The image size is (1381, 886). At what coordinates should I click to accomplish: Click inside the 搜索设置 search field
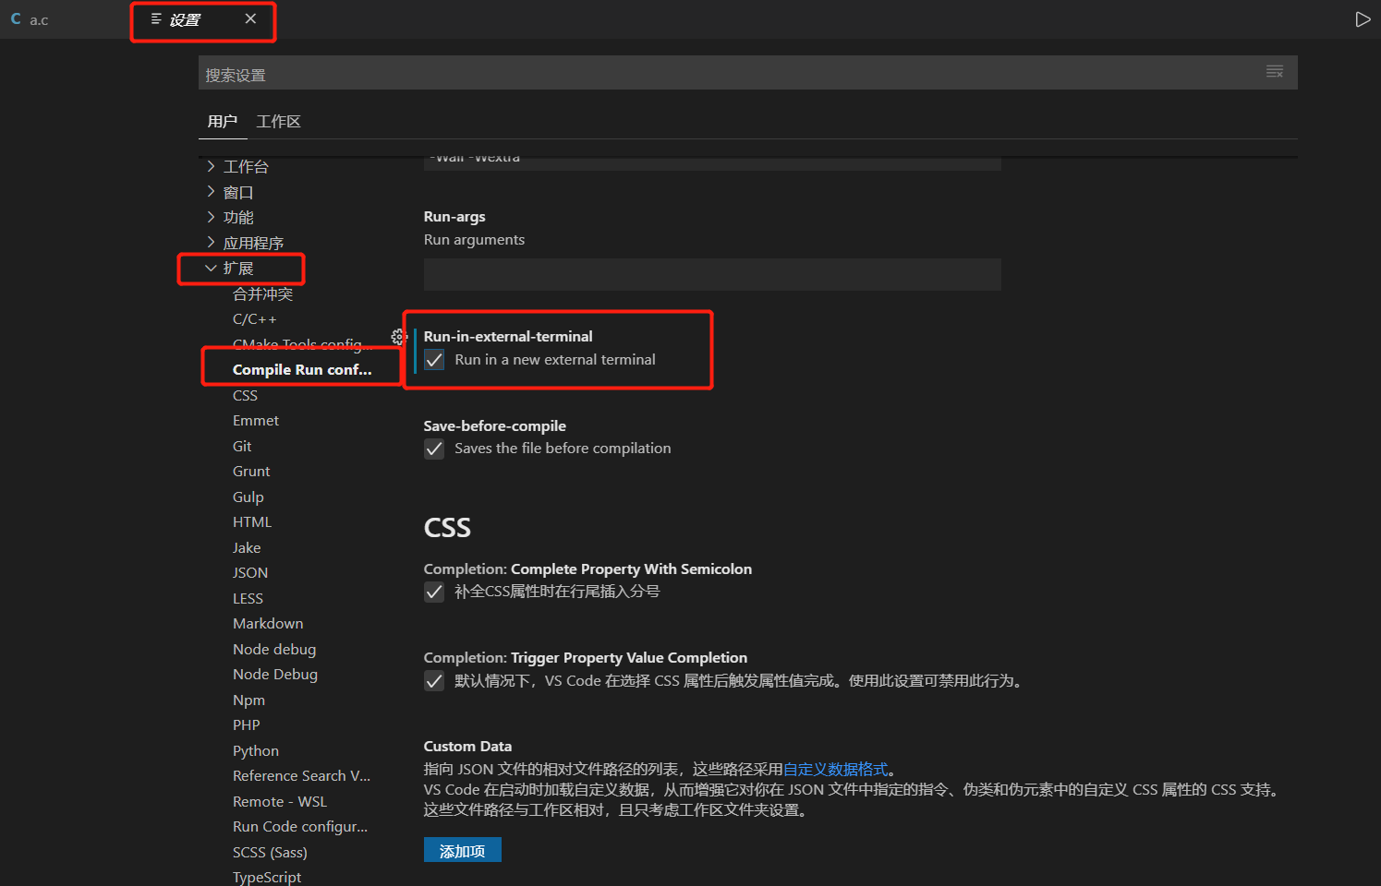point(647,72)
